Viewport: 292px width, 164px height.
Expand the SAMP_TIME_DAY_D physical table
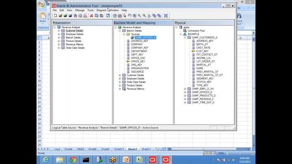(185, 102)
